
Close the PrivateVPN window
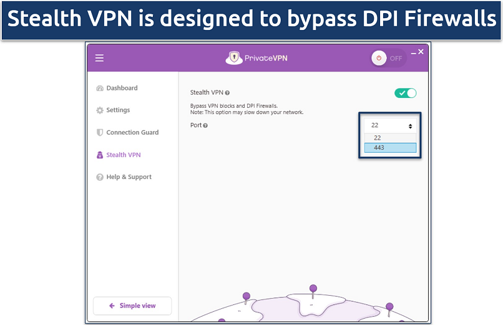(421, 52)
